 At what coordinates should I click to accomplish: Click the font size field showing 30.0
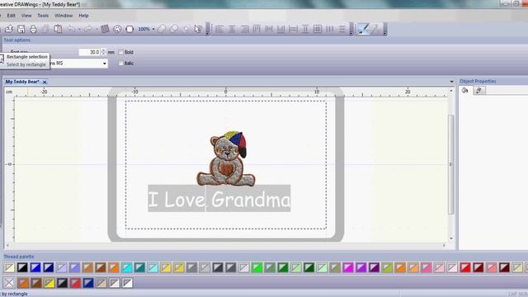[90, 52]
